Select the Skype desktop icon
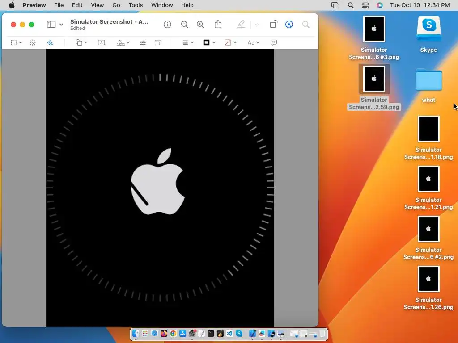 pyautogui.click(x=428, y=34)
